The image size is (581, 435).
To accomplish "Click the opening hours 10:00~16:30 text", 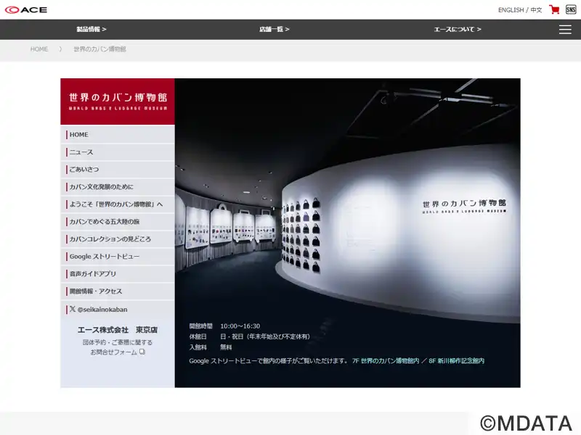I will click(240, 326).
